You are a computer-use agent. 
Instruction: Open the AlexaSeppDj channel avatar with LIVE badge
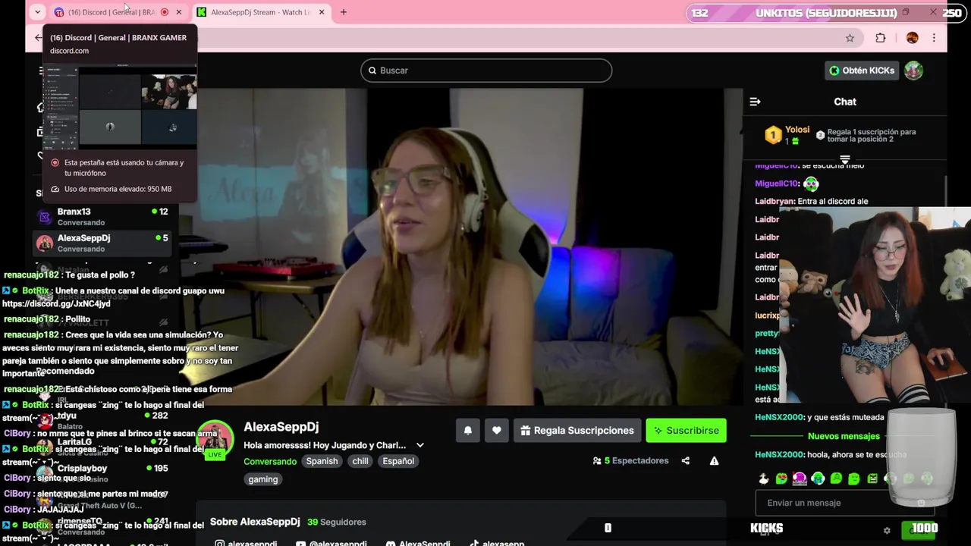215,440
